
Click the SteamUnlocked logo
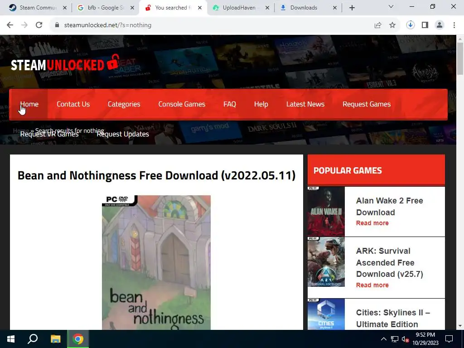[64, 63]
